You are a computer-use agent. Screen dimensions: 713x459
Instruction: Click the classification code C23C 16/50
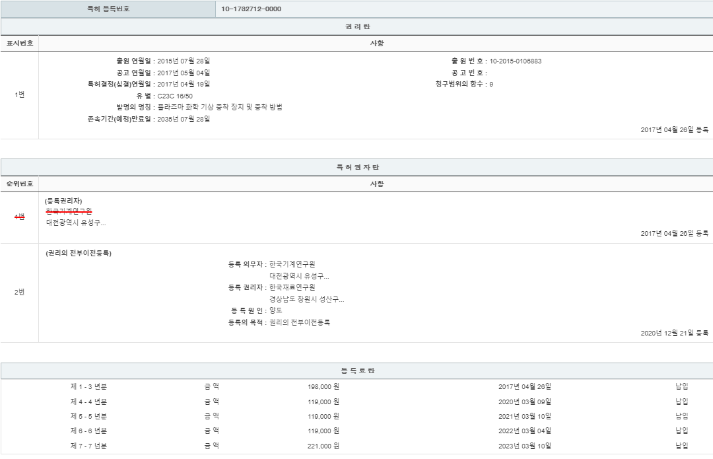176,96
